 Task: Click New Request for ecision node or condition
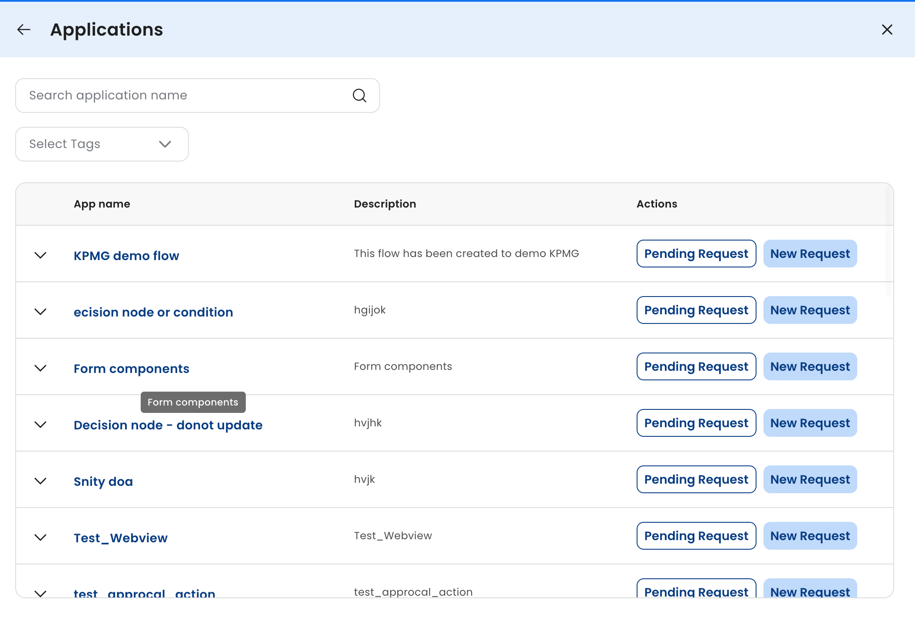(810, 310)
